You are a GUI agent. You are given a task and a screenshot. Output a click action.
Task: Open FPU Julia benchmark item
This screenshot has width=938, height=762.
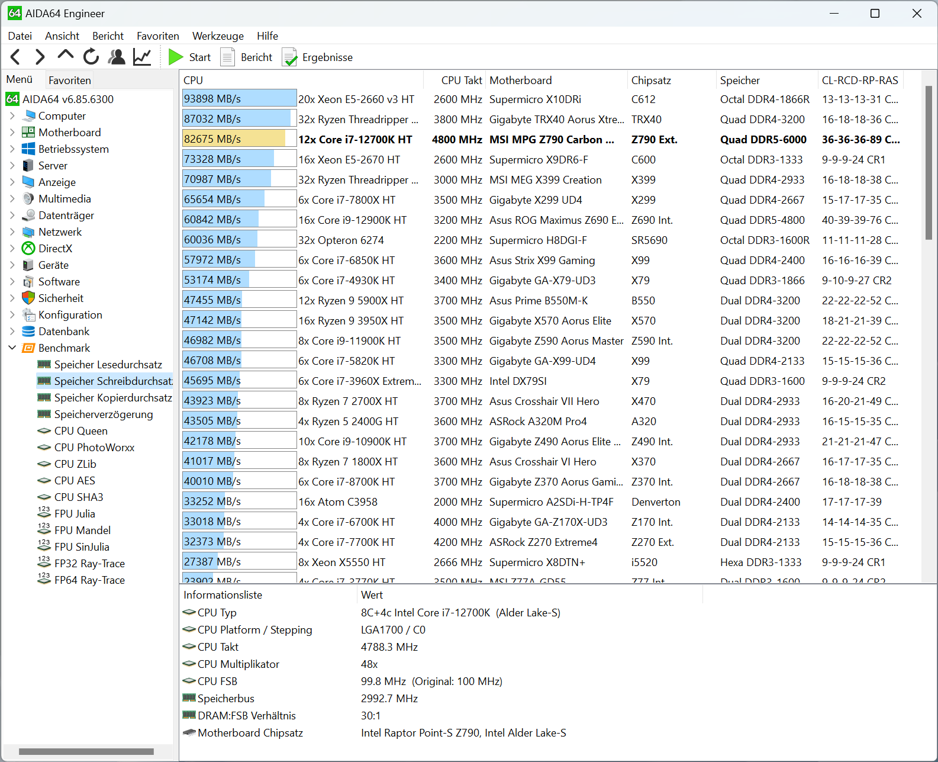tap(75, 514)
